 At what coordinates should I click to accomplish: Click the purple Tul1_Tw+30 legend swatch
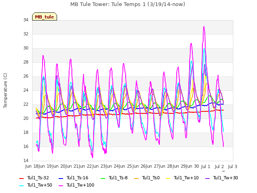(207, 179)
